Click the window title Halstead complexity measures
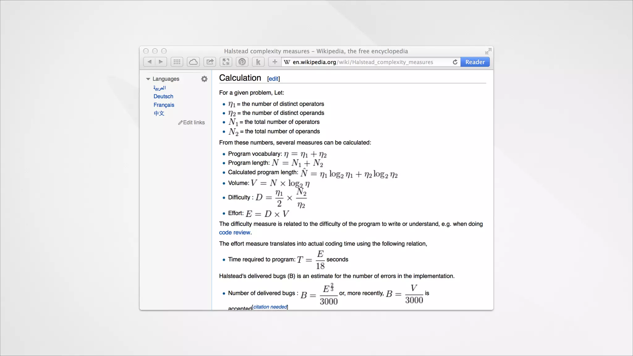 316,51
